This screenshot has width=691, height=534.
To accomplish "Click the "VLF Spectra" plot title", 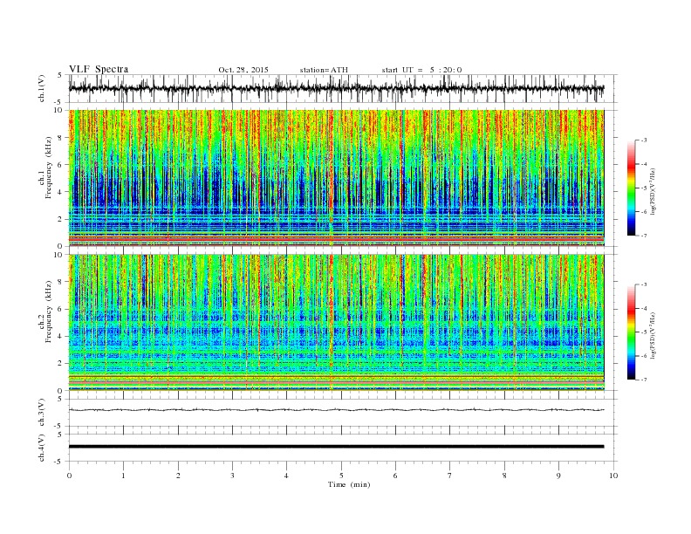I will [99, 69].
